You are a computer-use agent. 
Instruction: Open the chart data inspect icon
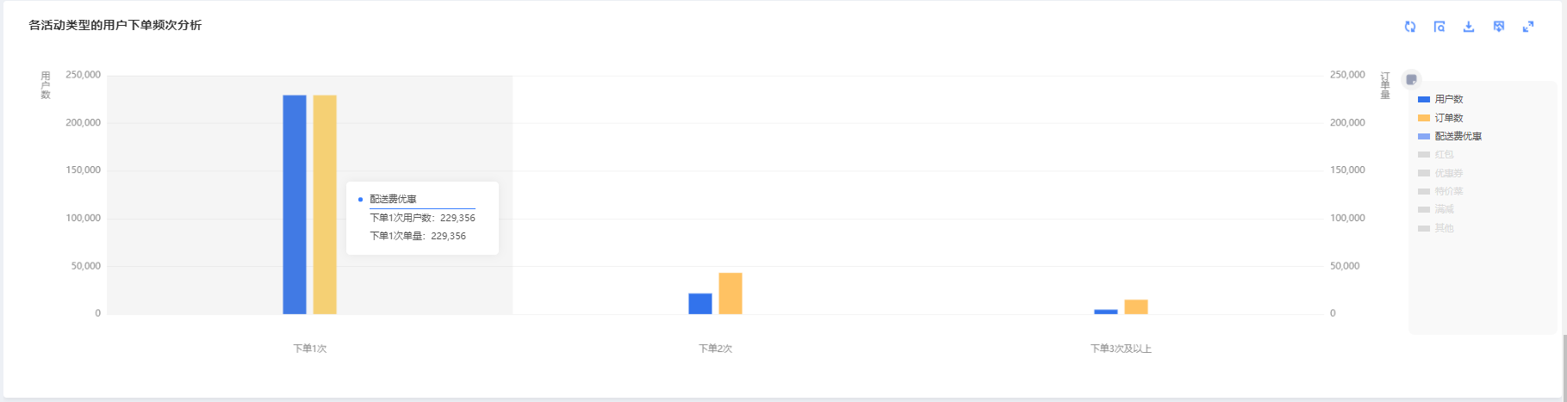click(x=1440, y=27)
